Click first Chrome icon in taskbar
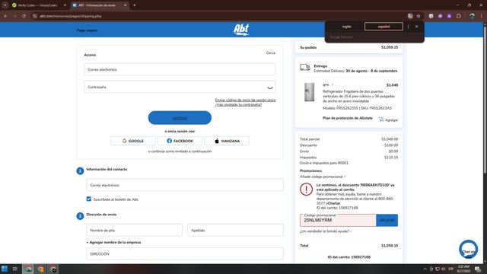The width and height of the screenshot is (487, 274). (x=28, y=269)
